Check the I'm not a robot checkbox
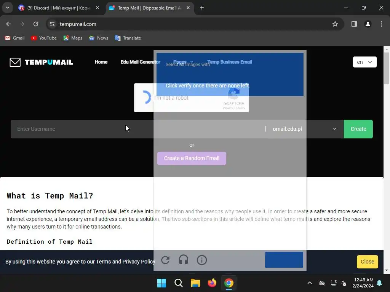The image size is (390, 292). (x=146, y=97)
